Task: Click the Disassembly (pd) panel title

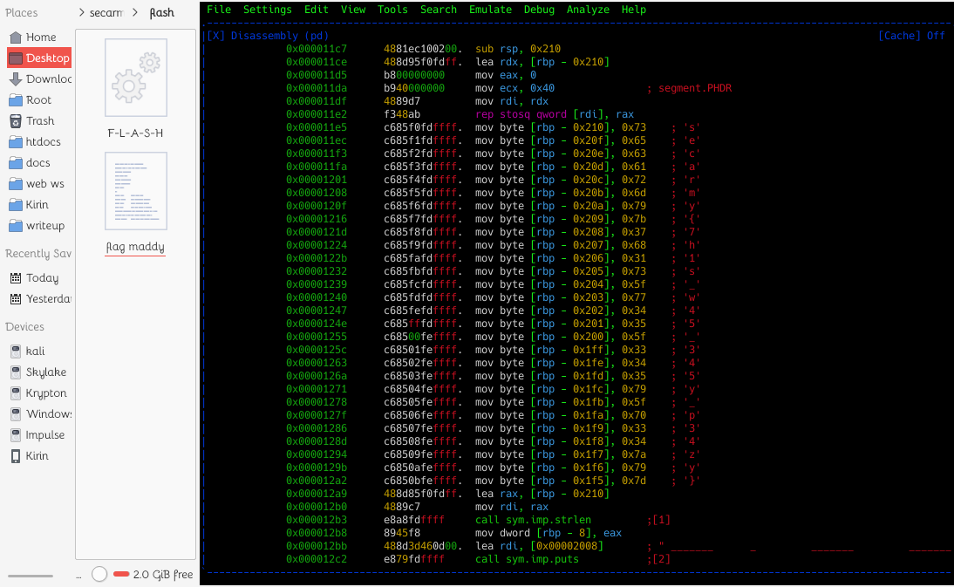Action: click(x=279, y=36)
